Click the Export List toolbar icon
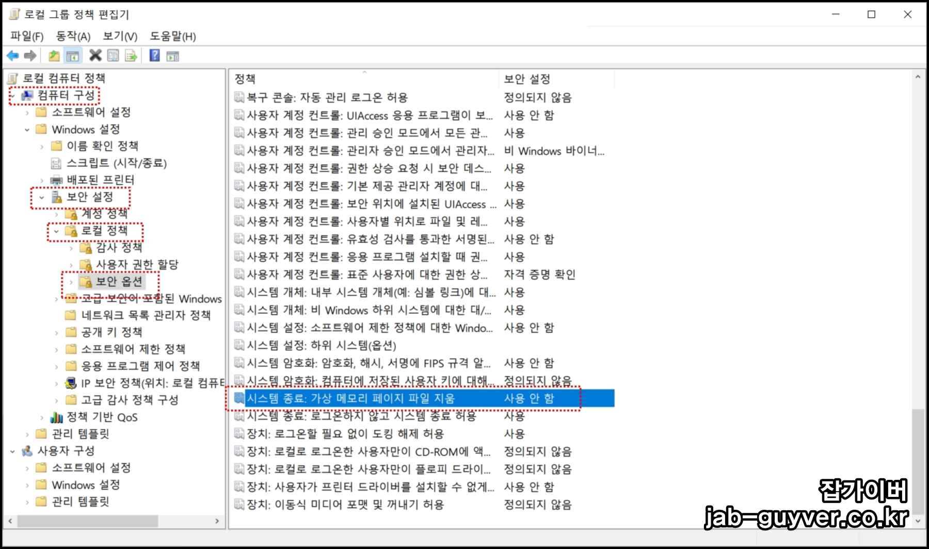The width and height of the screenshot is (929, 549). click(131, 55)
